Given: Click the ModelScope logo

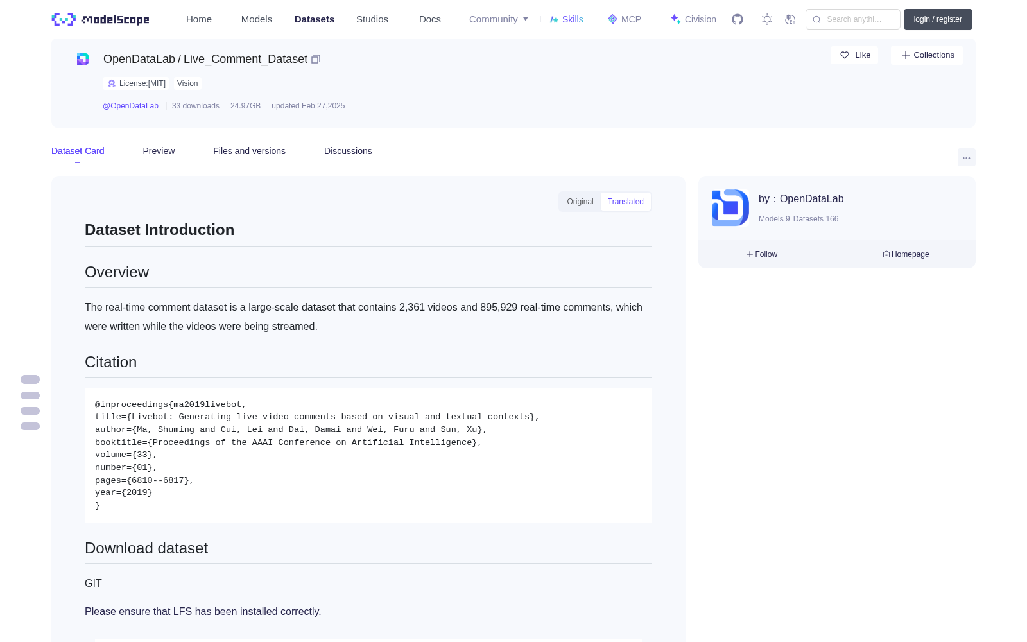Looking at the screenshot, I should [100, 19].
